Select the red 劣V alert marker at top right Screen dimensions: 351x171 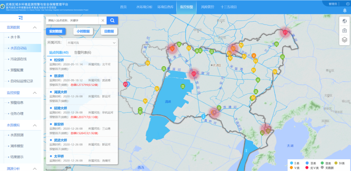(x=285, y=33)
